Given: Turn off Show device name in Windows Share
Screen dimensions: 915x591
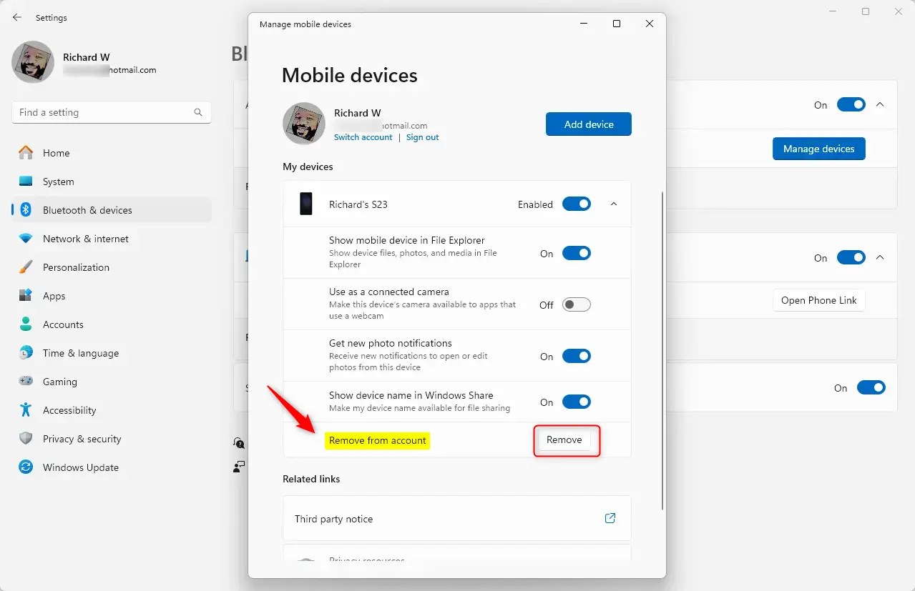Looking at the screenshot, I should (577, 402).
